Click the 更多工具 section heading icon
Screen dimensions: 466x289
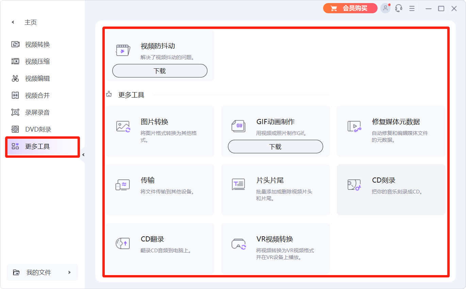(109, 94)
